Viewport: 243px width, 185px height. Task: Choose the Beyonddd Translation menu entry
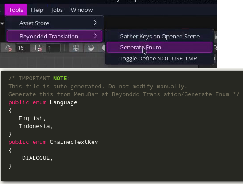54,36
